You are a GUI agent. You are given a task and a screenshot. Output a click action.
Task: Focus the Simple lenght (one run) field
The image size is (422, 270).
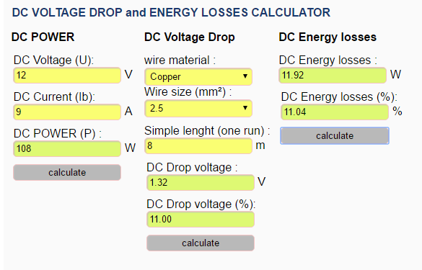point(198,145)
